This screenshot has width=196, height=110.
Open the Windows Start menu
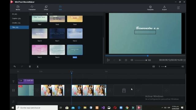[13, 108]
